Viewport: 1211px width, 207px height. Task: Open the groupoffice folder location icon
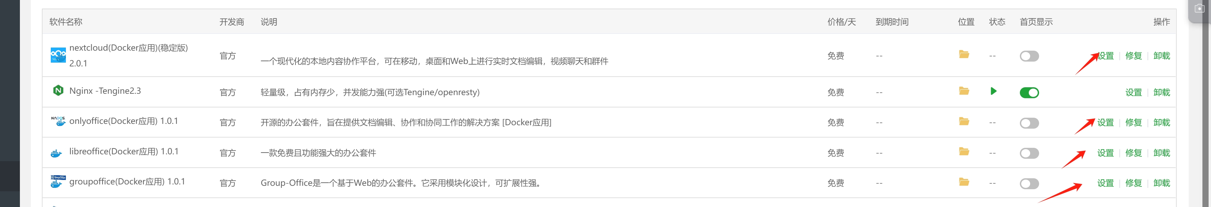click(x=964, y=182)
